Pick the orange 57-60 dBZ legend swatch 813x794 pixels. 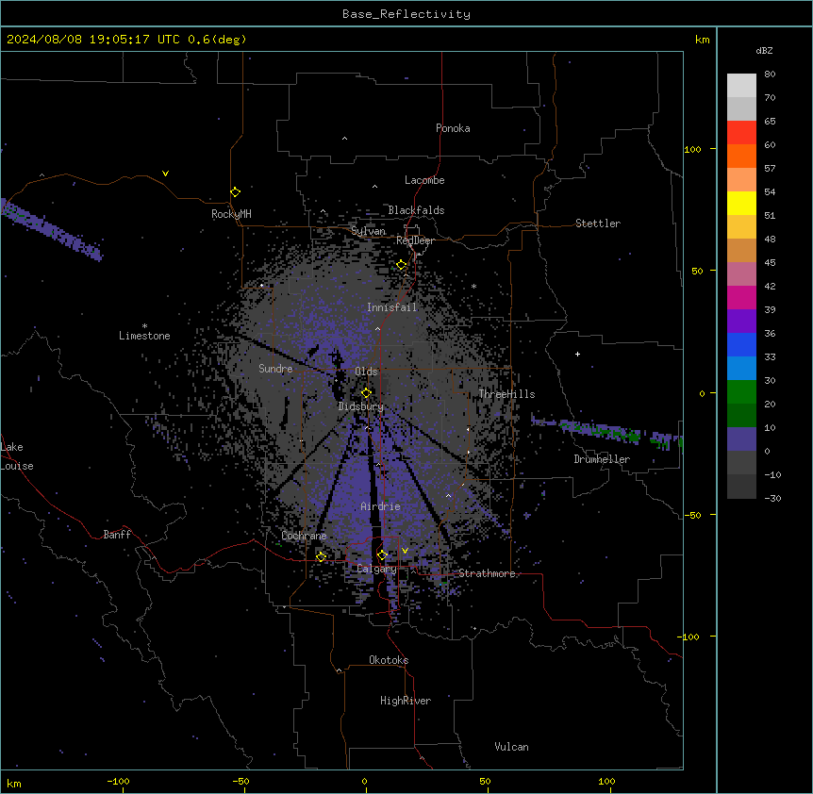741,156
